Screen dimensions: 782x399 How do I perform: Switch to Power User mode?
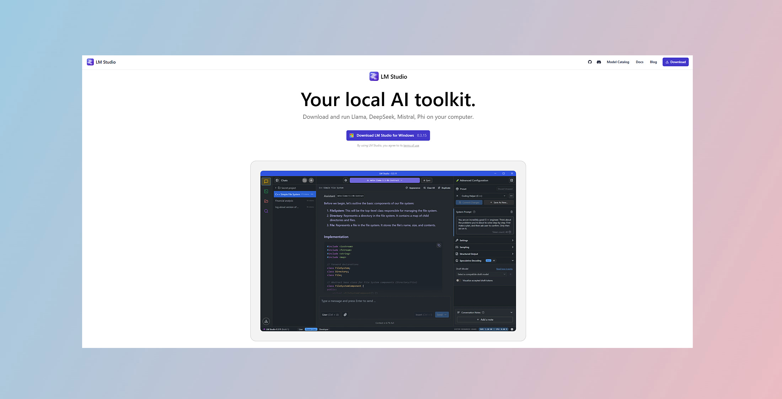[x=311, y=329]
